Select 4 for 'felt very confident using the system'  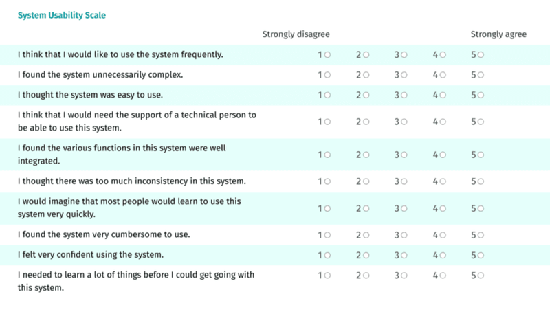click(x=443, y=255)
